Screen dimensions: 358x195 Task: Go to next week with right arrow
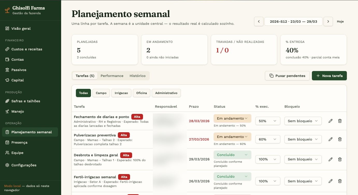tap(328, 21)
